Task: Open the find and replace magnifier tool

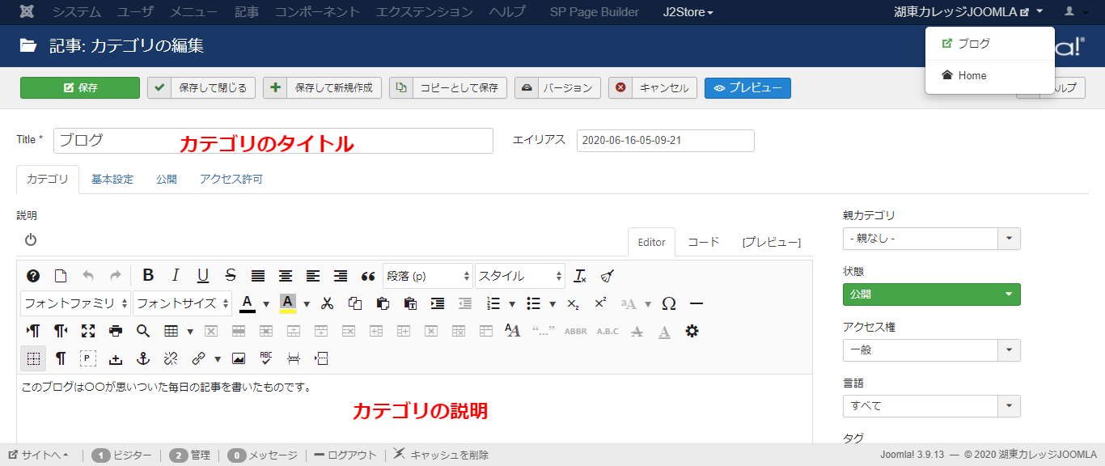Action: (143, 331)
